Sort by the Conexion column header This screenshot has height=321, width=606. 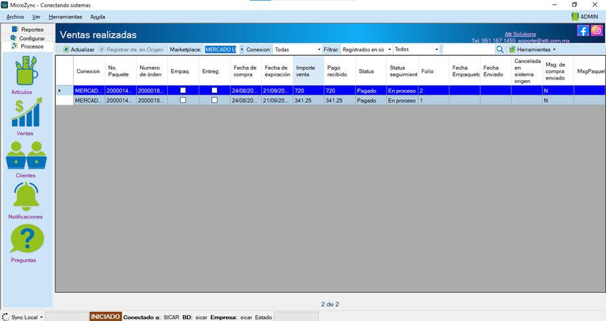89,71
